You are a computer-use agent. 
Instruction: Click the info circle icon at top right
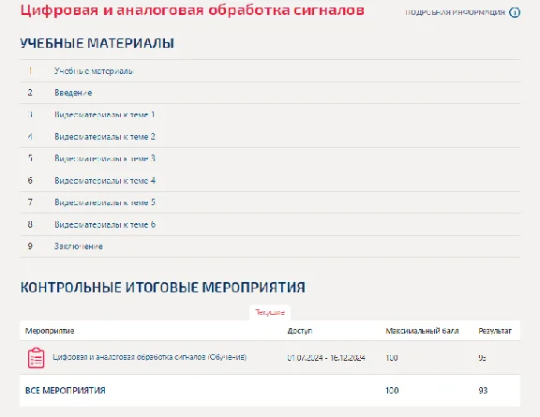coord(515,13)
